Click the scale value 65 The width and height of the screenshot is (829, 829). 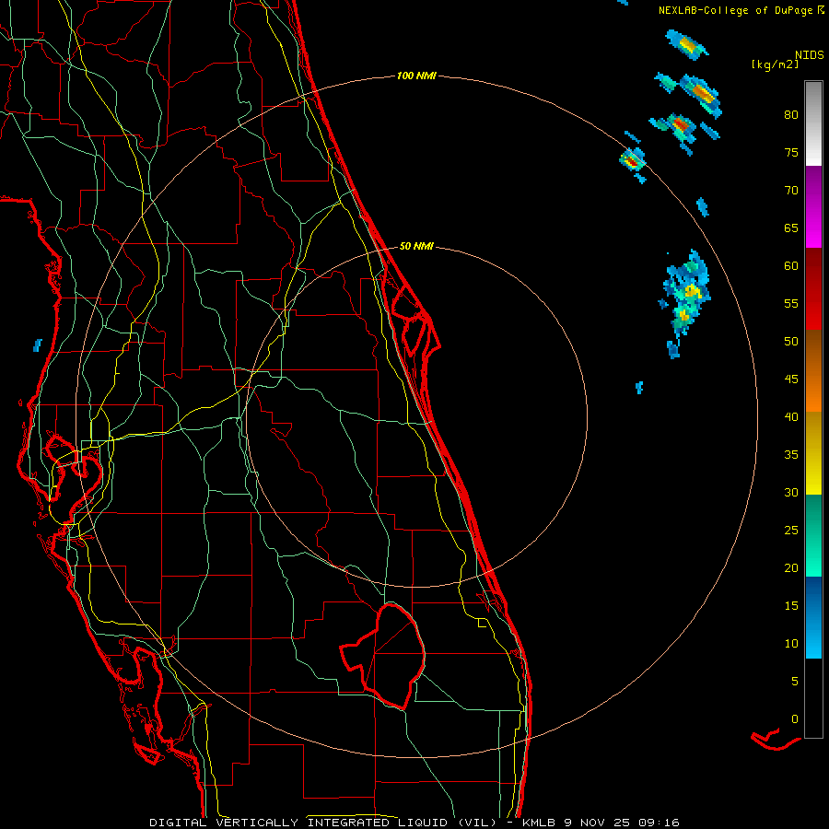(791, 228)
